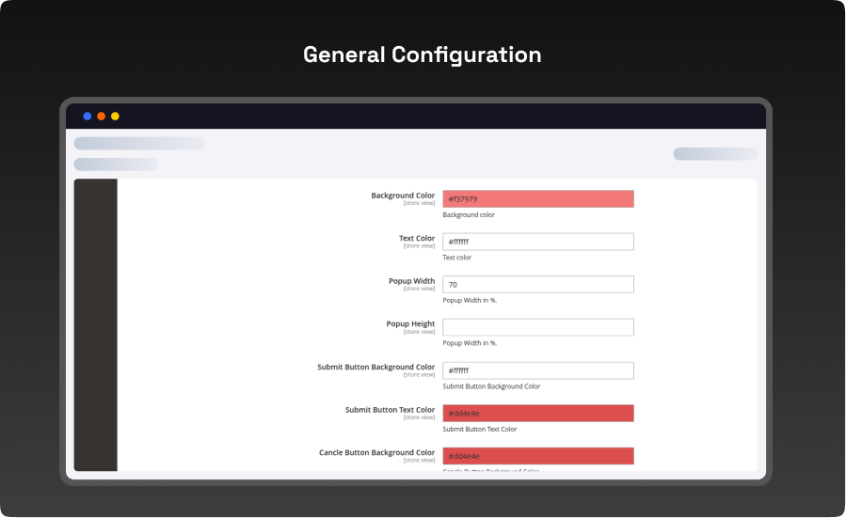Image resolution: width=846 pixels, height=518 pixels.
Task: Open the Submit Button Text Color swatch field
Action: point(537,414)
